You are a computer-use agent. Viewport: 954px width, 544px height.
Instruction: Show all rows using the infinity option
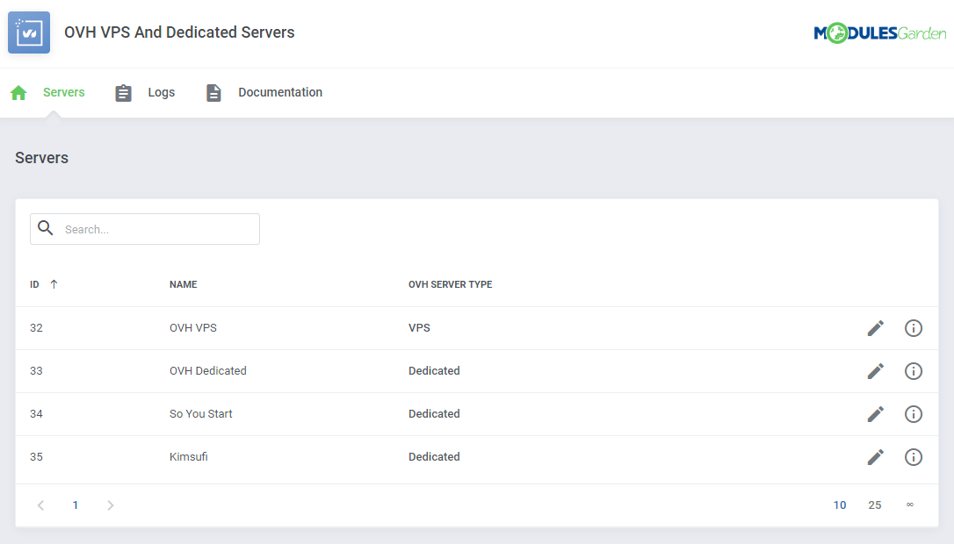tap(909, 505)
